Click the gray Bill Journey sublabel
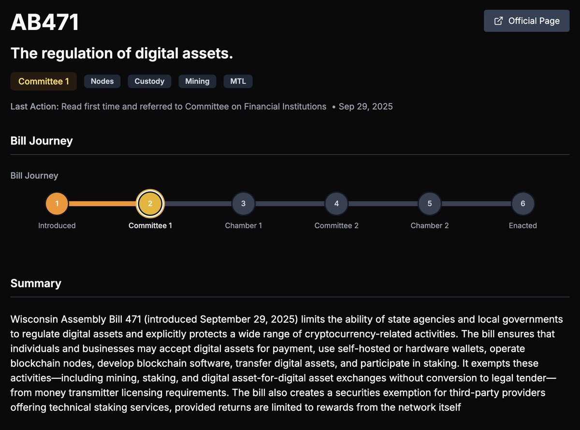 pos(34,175)
